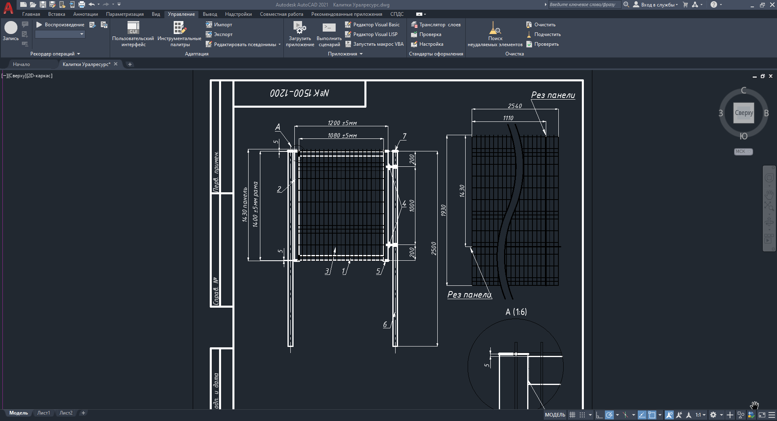Open the action macro name combo box
Viewport: 777px width, 421px height.
pyautogui.click(x=60, y=34)
